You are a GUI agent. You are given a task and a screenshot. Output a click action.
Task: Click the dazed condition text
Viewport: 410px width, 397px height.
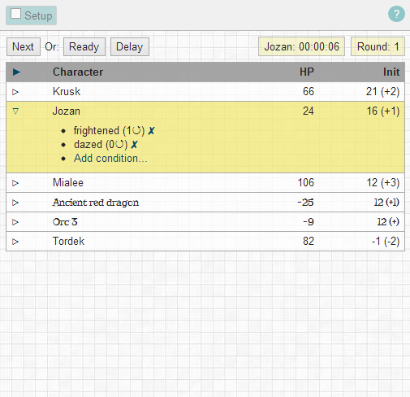(101, 145)
